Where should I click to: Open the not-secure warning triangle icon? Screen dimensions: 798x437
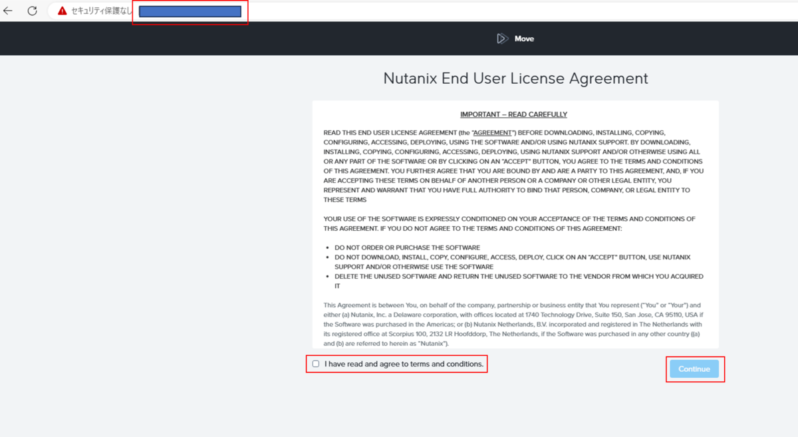pos(63,11)
